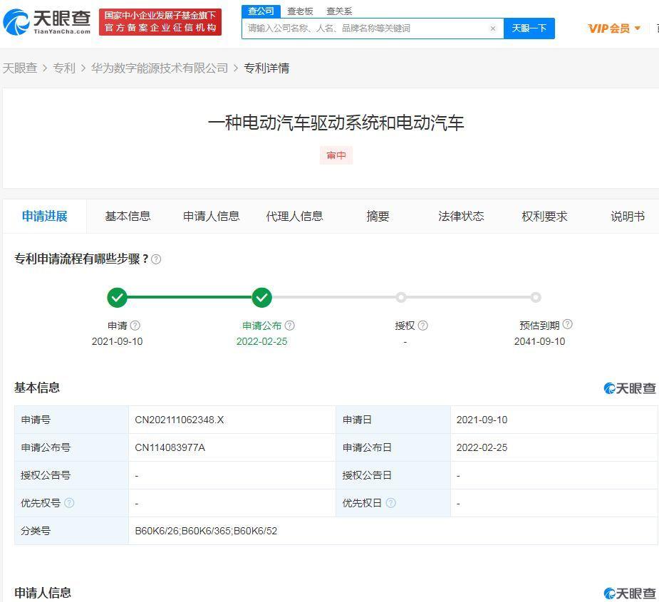Click help icon beside 专利申请流程有哪些步骤
The height and width of the screenshot is (602, 659).
(x=156, y=259)
